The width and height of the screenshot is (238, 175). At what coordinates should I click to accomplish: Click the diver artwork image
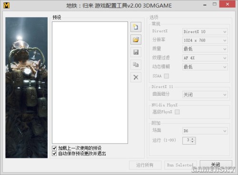[x=26, y=87]
